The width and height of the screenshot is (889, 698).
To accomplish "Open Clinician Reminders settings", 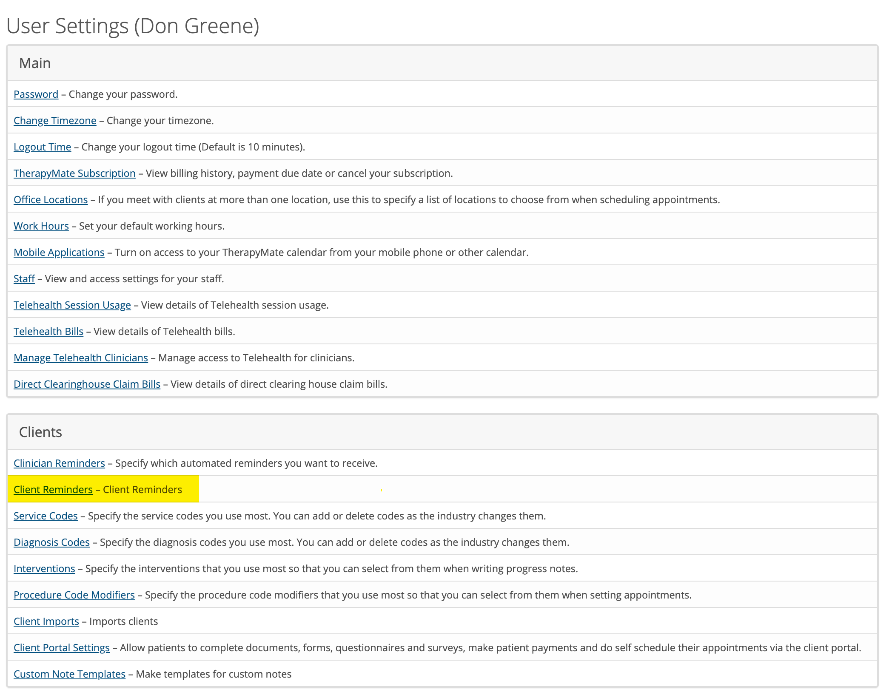I will coord(59,463).
